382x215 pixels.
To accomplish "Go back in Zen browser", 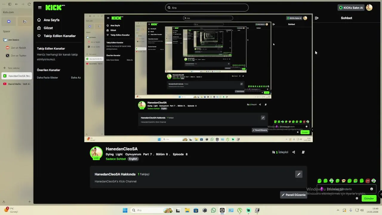I will click(16, 4).
